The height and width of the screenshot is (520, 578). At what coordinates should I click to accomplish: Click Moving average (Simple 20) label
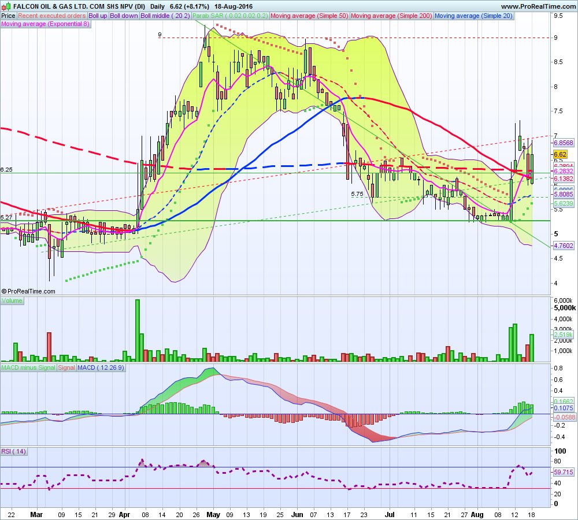tap(473, 16)
